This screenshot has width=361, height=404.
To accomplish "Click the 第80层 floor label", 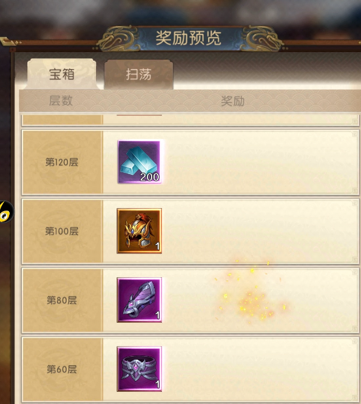I will coord(62,300).
